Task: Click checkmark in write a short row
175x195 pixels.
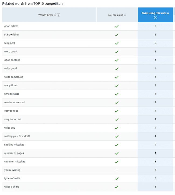Action: pos(117,187)
